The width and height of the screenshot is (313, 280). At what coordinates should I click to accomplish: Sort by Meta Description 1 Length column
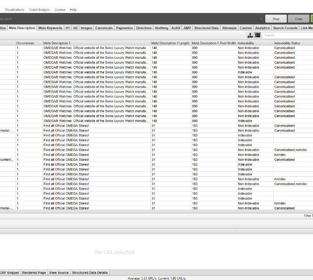[x=170, y=43]
